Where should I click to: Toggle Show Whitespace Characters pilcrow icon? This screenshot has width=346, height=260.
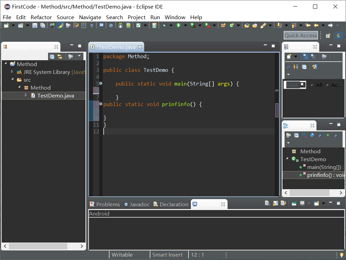pos(92,25)
